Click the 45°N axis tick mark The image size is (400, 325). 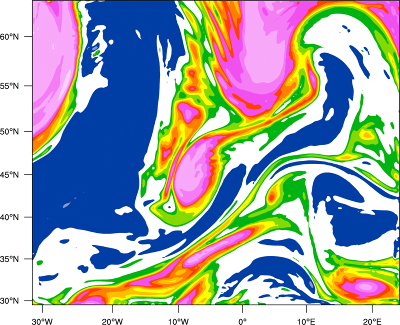coord(28,174)
